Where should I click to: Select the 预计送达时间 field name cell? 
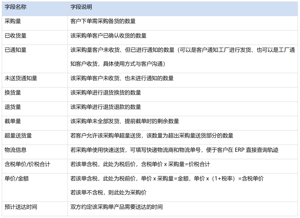21,207
